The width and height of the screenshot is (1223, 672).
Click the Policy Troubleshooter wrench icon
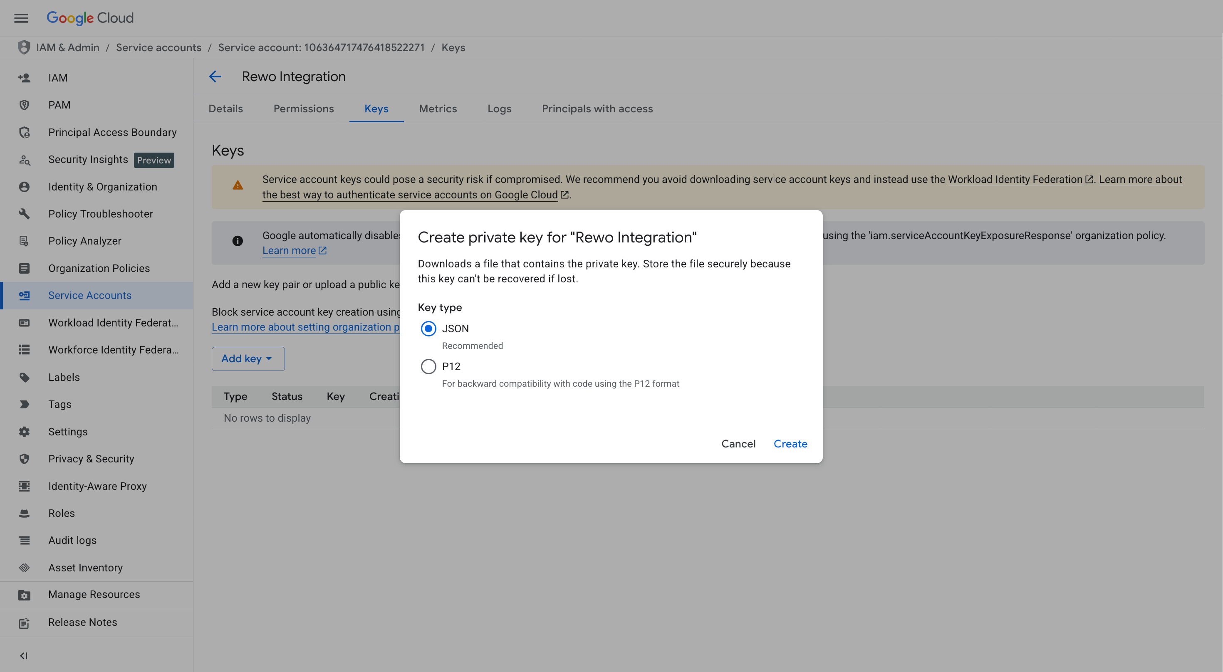click(24, 214)
